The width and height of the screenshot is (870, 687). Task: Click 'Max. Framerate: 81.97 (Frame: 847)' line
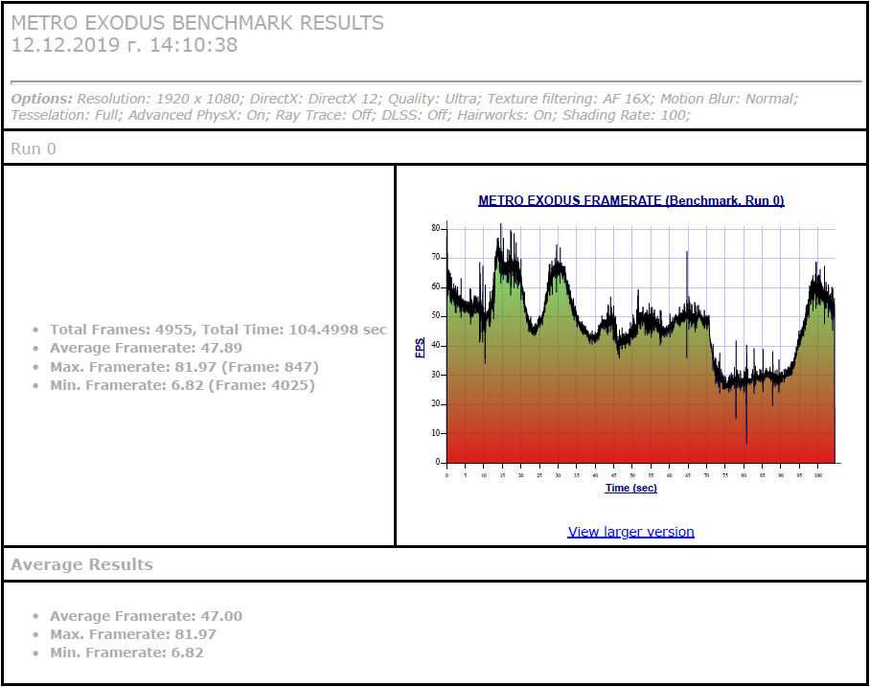click(x=184, y=367)
